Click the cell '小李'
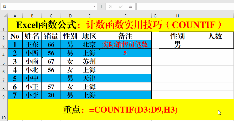 (x=32, y=95)
